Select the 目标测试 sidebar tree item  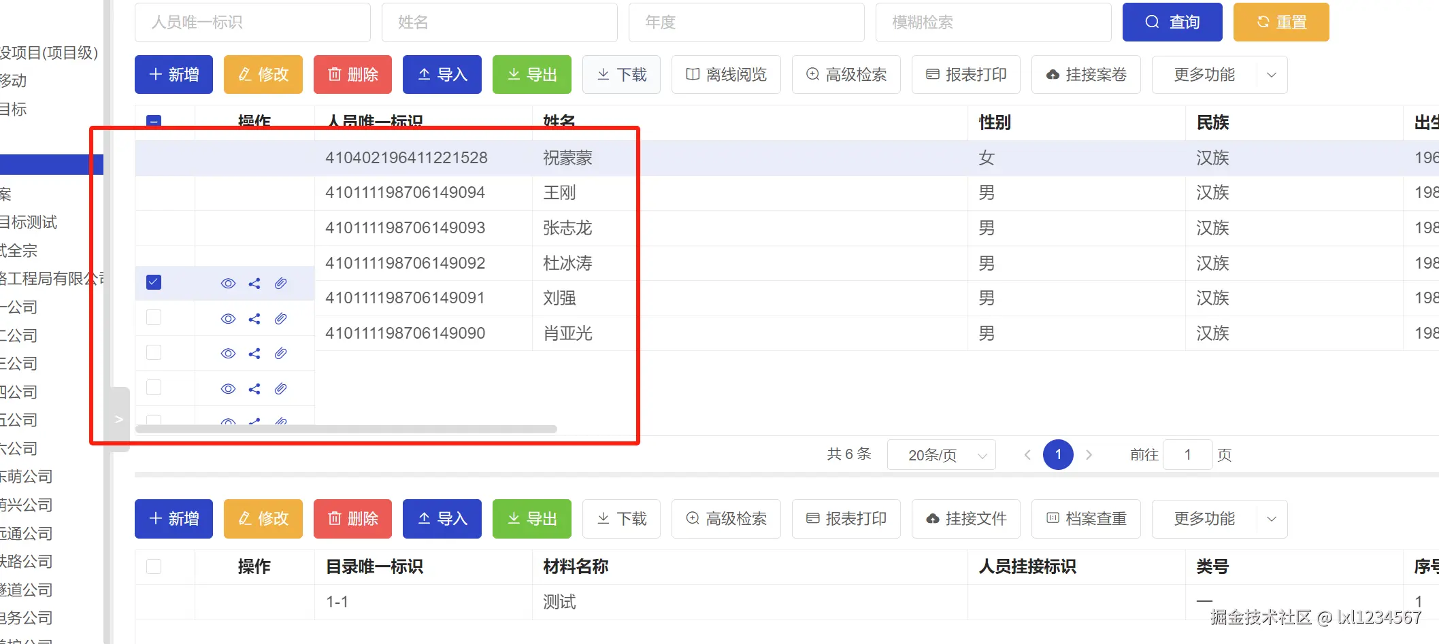[29, 222]
